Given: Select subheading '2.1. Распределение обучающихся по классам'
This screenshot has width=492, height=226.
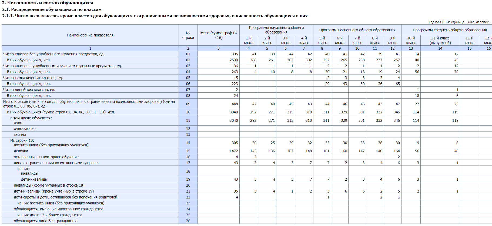Looking at the screenshot, I should coord(52,9).
